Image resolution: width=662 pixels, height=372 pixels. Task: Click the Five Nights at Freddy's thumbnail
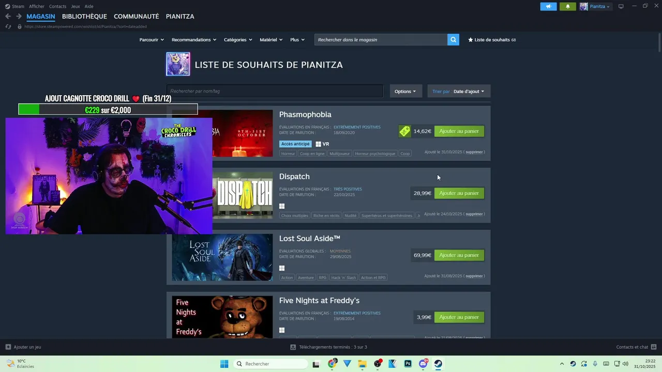pyautogui.click(x=222, y=317)
